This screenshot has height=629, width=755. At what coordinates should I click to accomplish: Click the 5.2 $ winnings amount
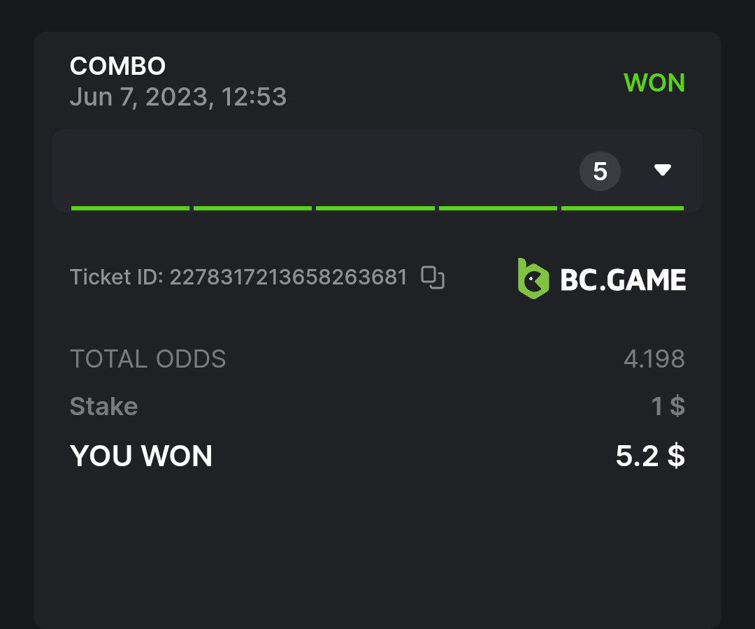(650, 456)
